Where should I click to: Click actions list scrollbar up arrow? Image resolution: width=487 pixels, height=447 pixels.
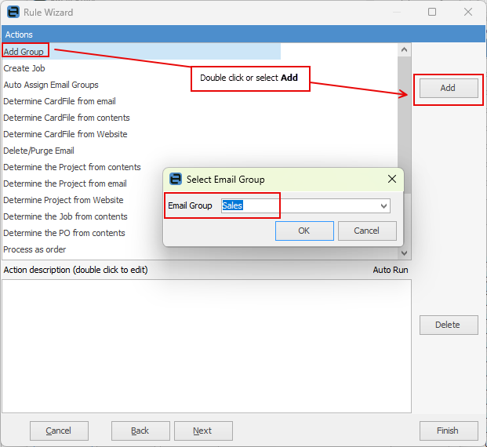pos(404,49)
